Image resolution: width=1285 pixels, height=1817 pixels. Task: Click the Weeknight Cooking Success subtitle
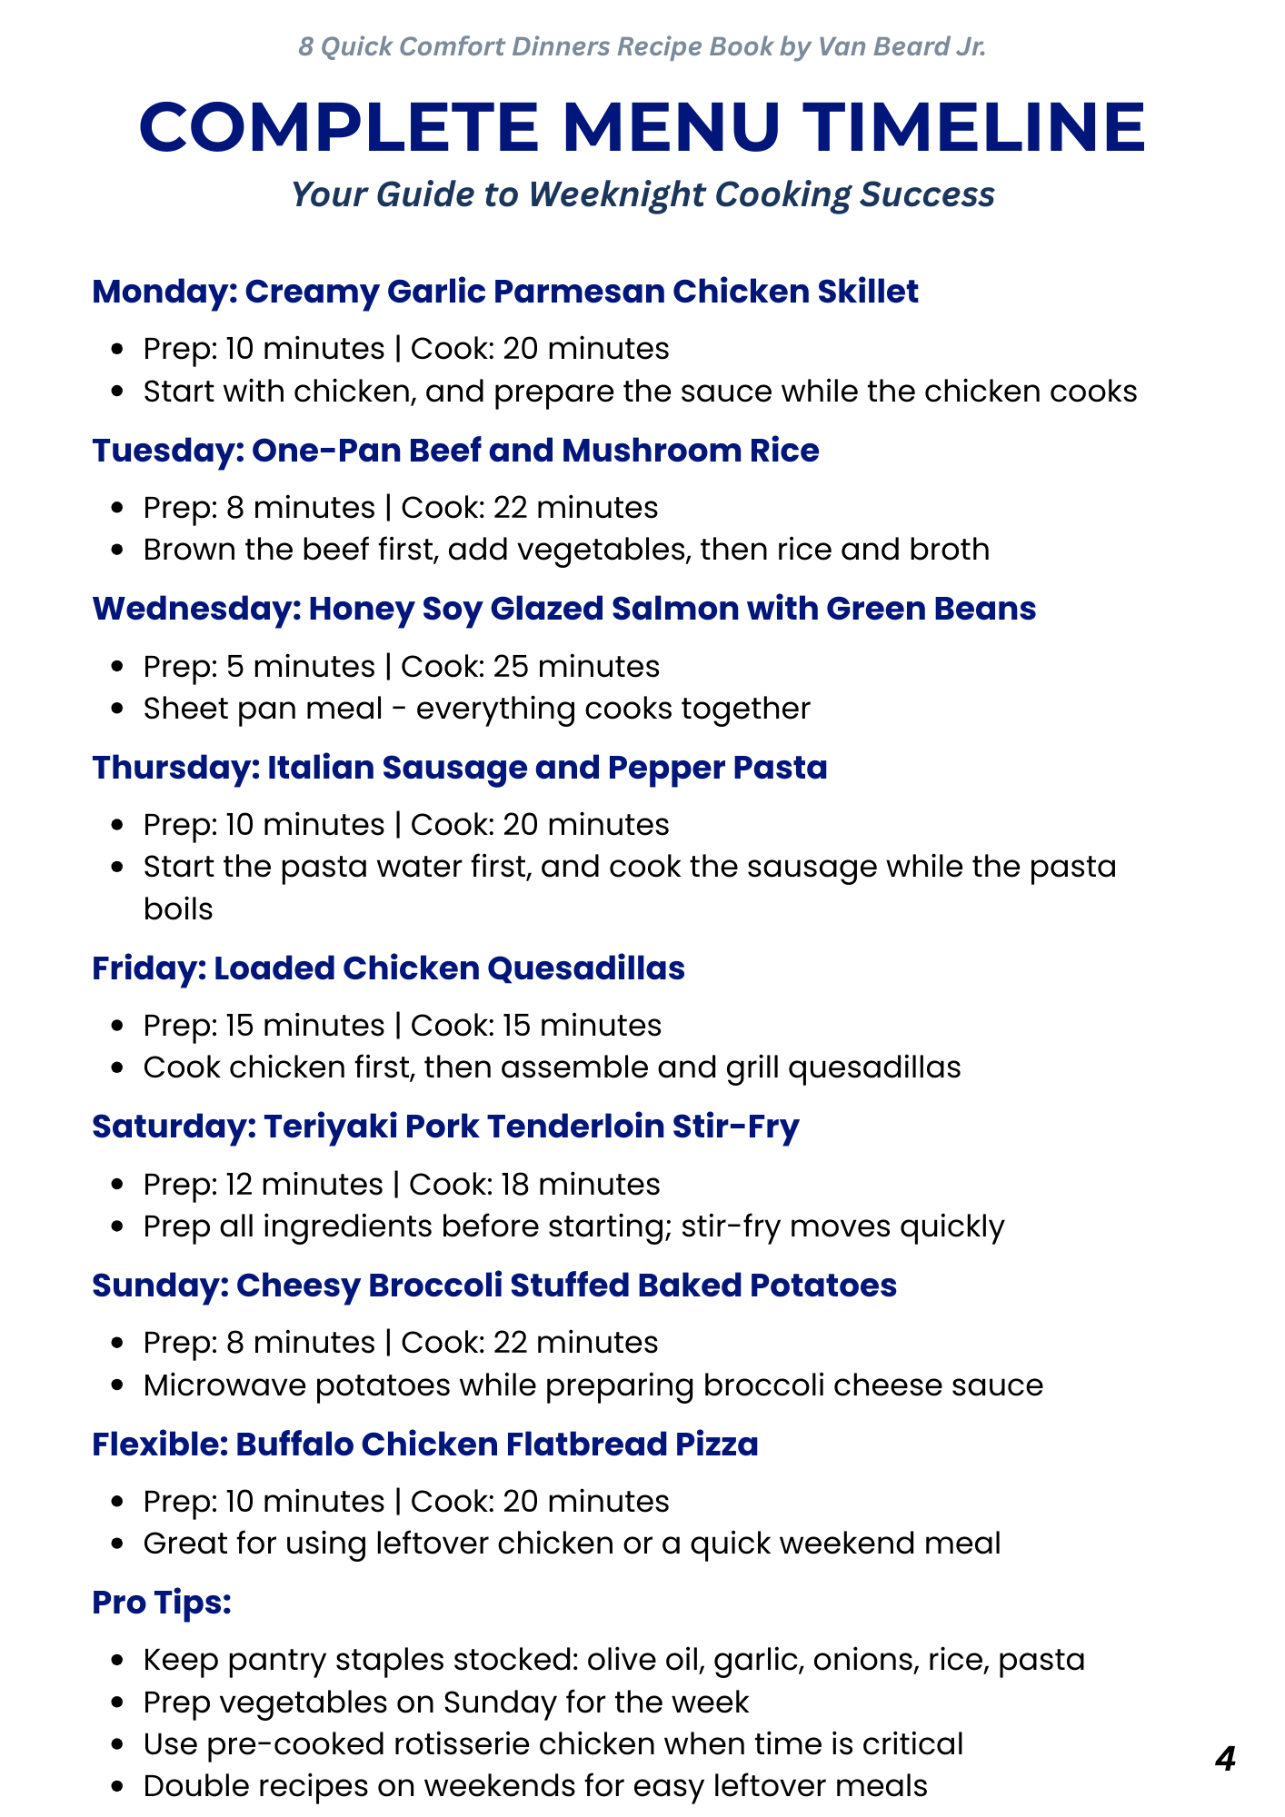coord(642,194)
